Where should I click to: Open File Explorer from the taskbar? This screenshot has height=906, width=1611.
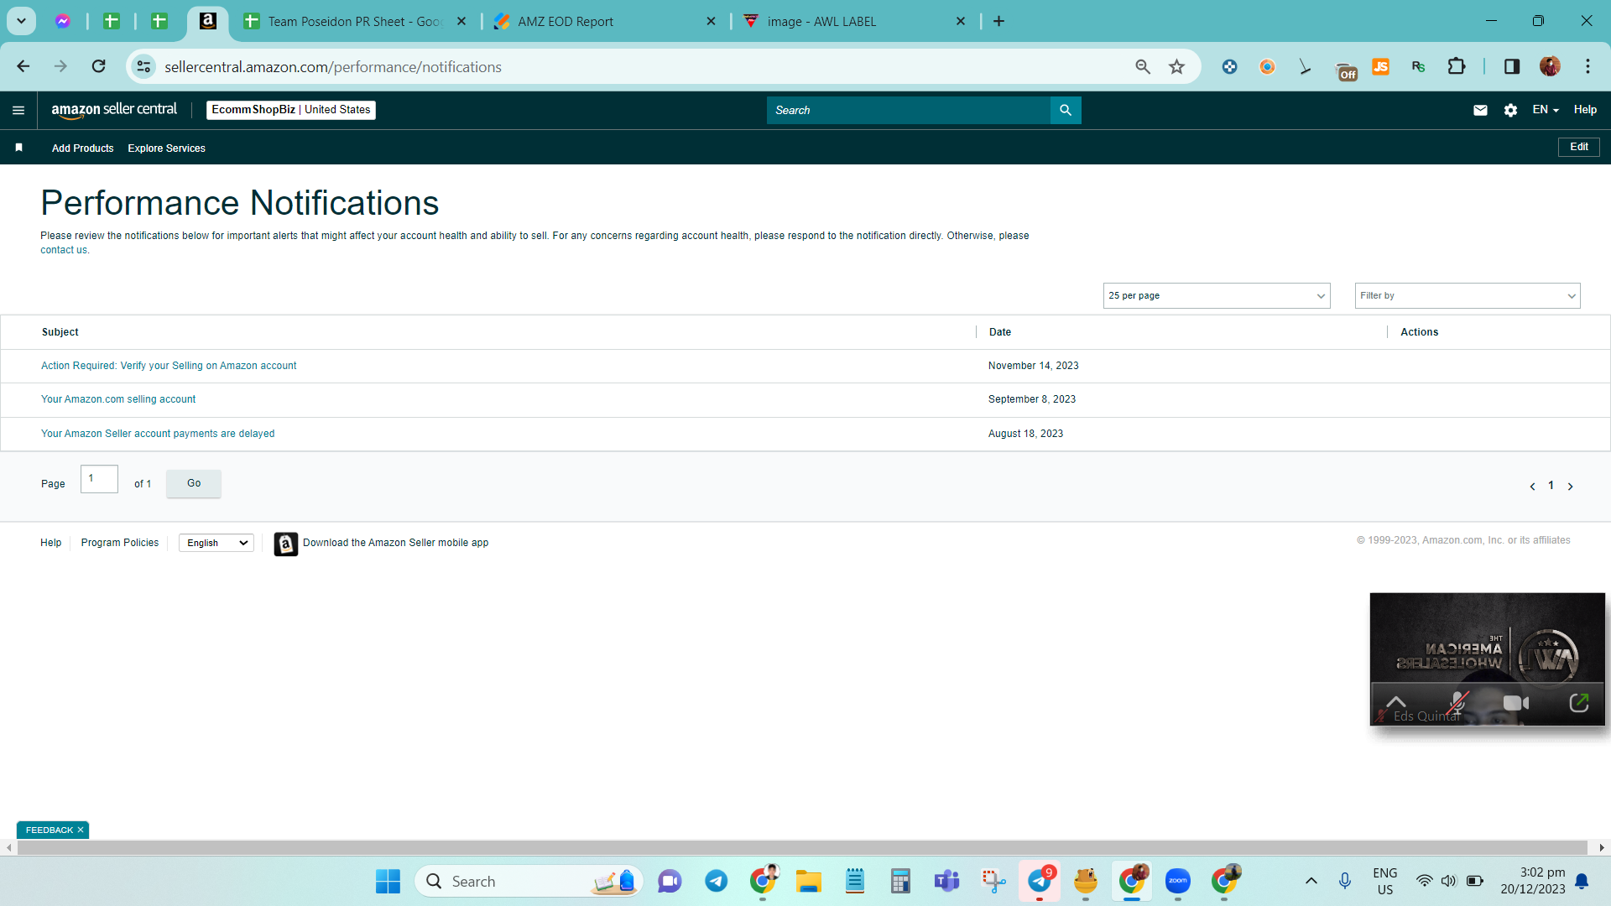tap(809, 881)
